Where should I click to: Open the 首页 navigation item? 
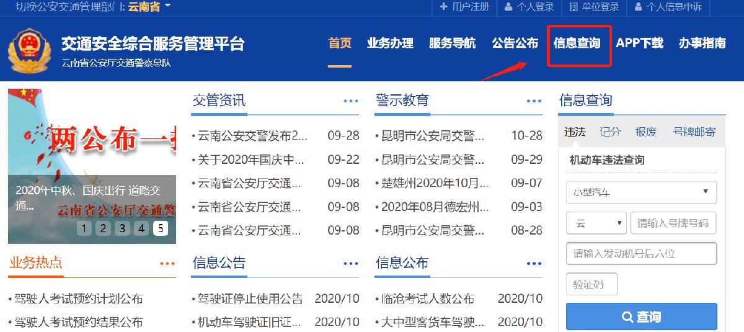pyautogui.click(x=340, y=43)
